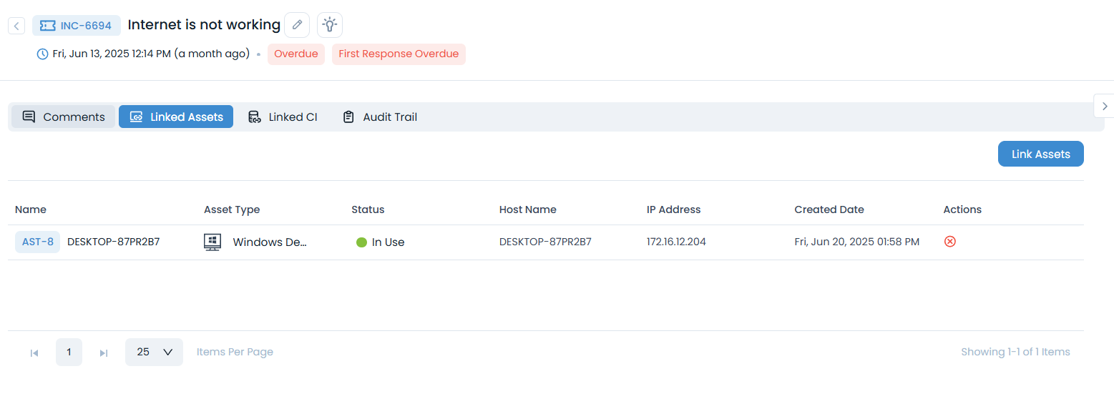
Task: Click the clock icon near created date
Action: tap(43, 54)
